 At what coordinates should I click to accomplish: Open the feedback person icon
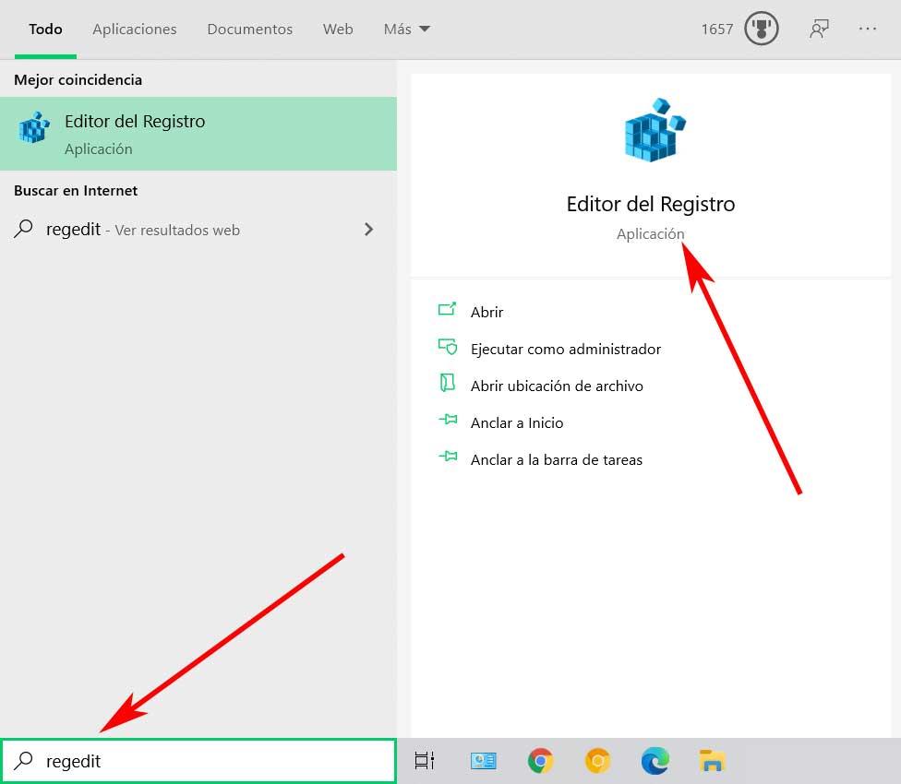pyautogui.click(x=819, y=29)
